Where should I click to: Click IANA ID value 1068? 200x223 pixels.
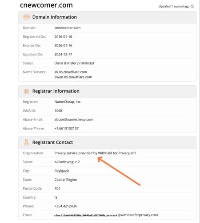click(58, 111)
